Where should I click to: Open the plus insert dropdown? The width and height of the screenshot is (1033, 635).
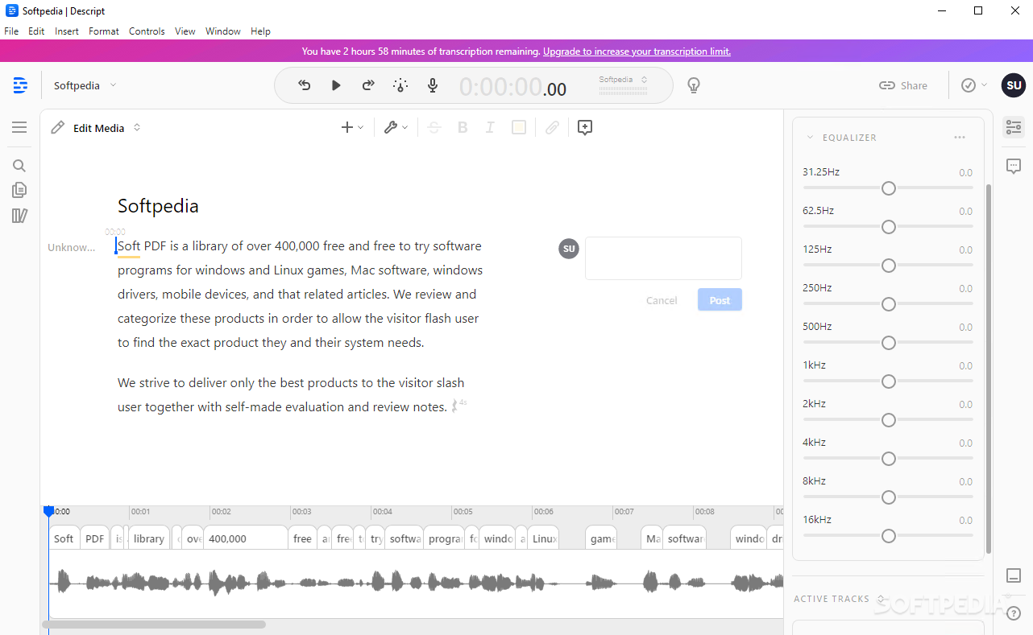click(352, 127)
